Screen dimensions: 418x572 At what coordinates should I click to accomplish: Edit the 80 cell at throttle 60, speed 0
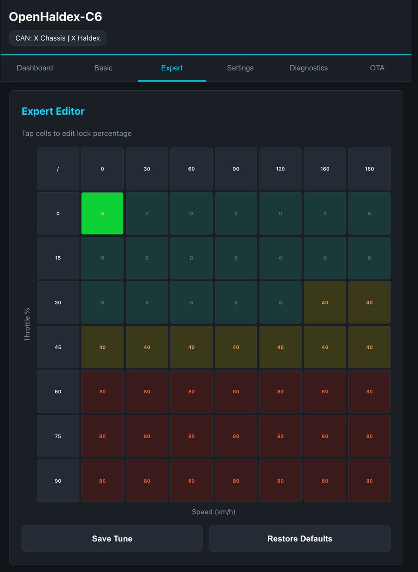point(102,392)
